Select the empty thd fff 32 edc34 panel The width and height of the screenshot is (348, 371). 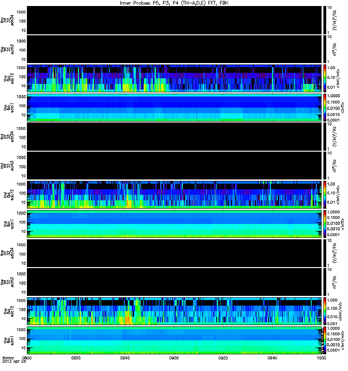(x=174, y=136)
